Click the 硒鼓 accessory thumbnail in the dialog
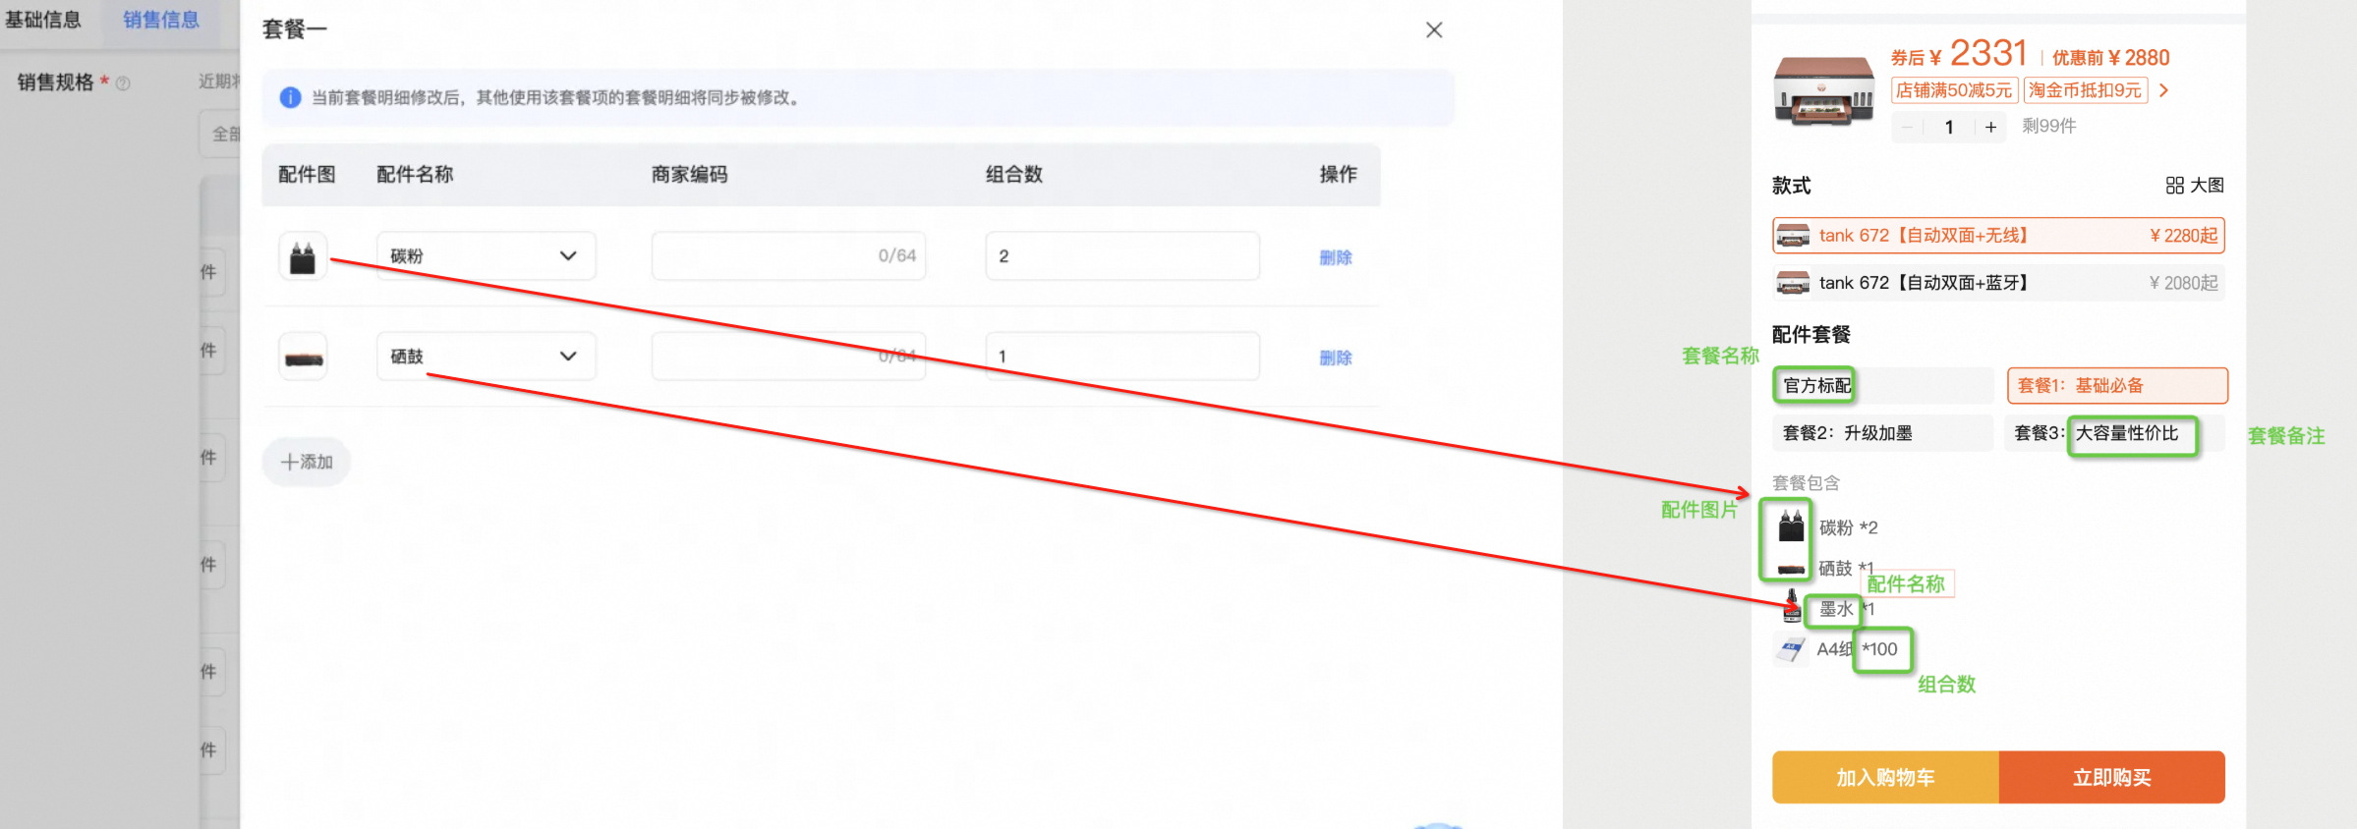 tap(303, 357)
